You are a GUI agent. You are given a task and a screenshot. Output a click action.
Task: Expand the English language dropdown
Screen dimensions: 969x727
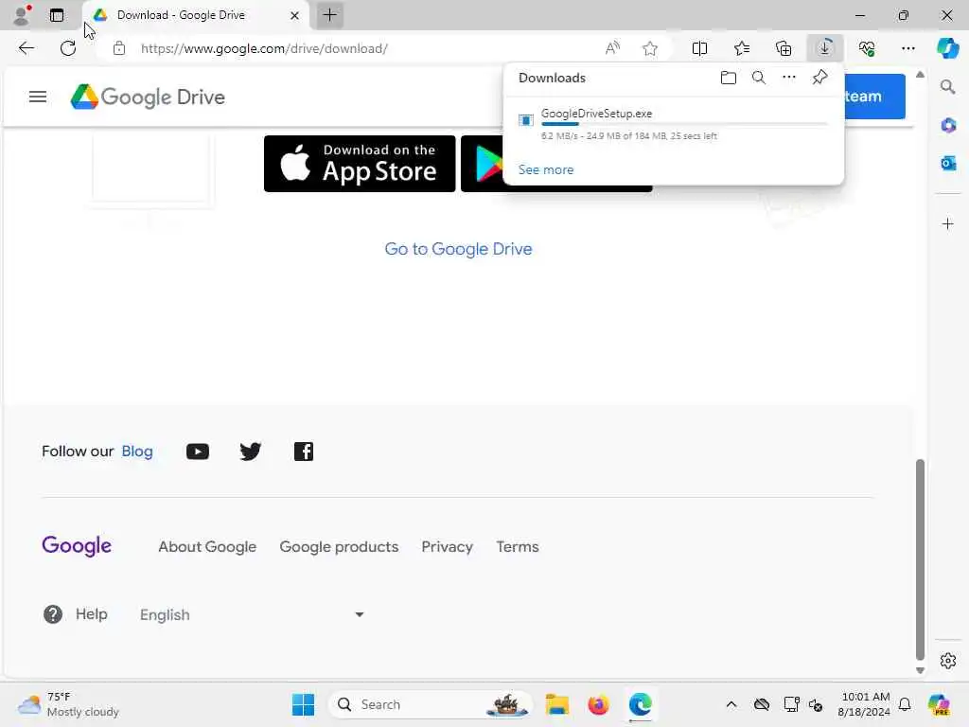click(252, 614)
